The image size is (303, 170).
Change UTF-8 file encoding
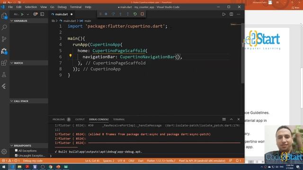pyautogui.click(x=121, y=161)
